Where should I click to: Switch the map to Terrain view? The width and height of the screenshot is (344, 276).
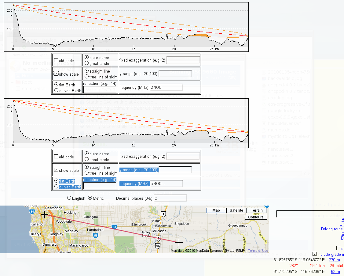pos(257,210)
